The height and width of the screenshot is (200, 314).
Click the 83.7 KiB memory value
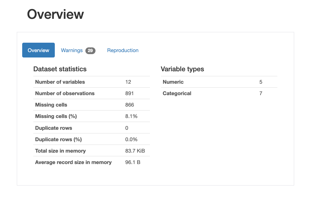tap(135, 151)
